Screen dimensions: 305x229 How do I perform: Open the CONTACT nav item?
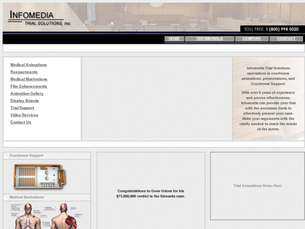click(286, 39)
